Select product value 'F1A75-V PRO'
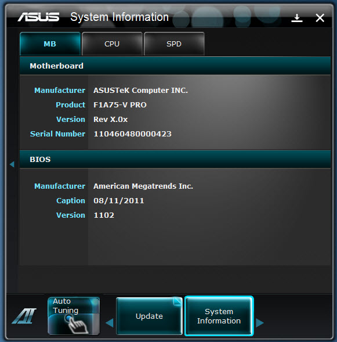 tap(120, 105)
